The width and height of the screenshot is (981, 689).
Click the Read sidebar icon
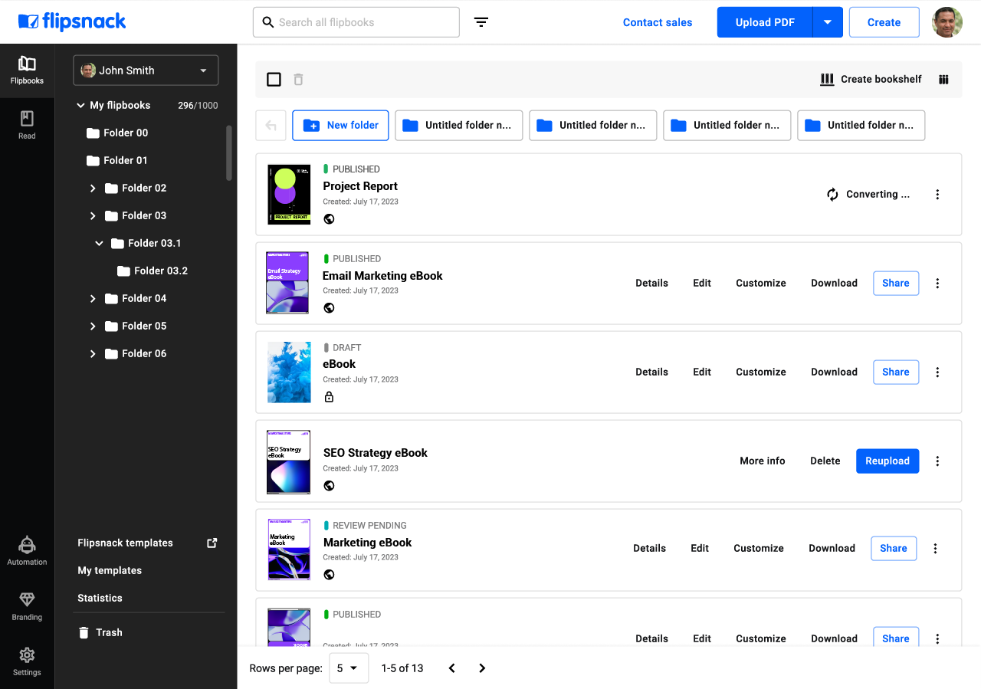pos(27,124)
